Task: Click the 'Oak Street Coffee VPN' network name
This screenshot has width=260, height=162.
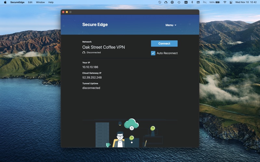Action: 103,47
